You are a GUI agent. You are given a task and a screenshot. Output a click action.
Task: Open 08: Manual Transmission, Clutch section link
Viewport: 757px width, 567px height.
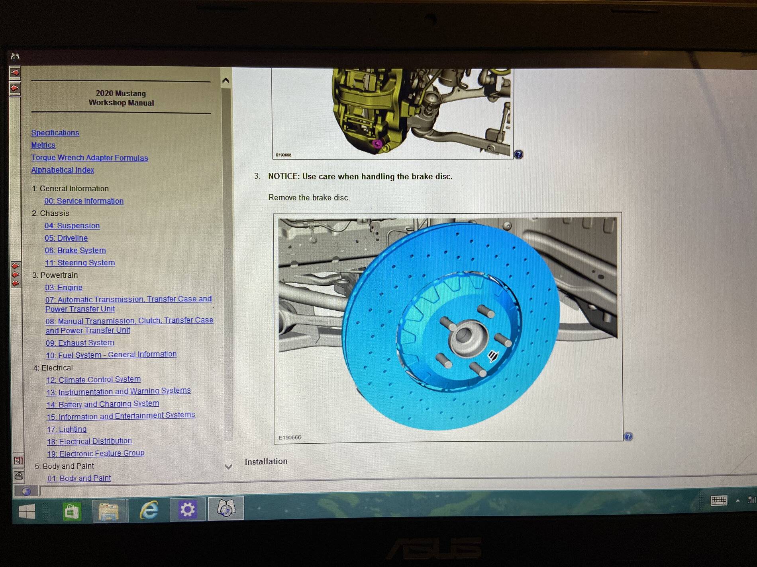(129, 325)
